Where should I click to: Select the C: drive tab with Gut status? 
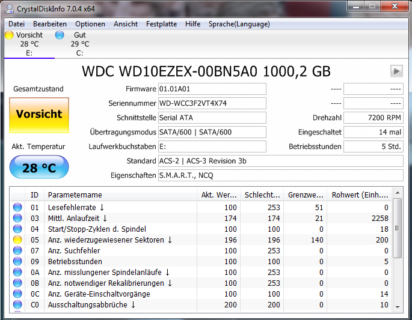click(79, 44)
